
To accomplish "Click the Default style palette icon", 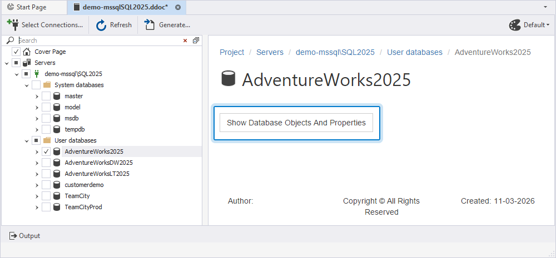I will (515, 25).
